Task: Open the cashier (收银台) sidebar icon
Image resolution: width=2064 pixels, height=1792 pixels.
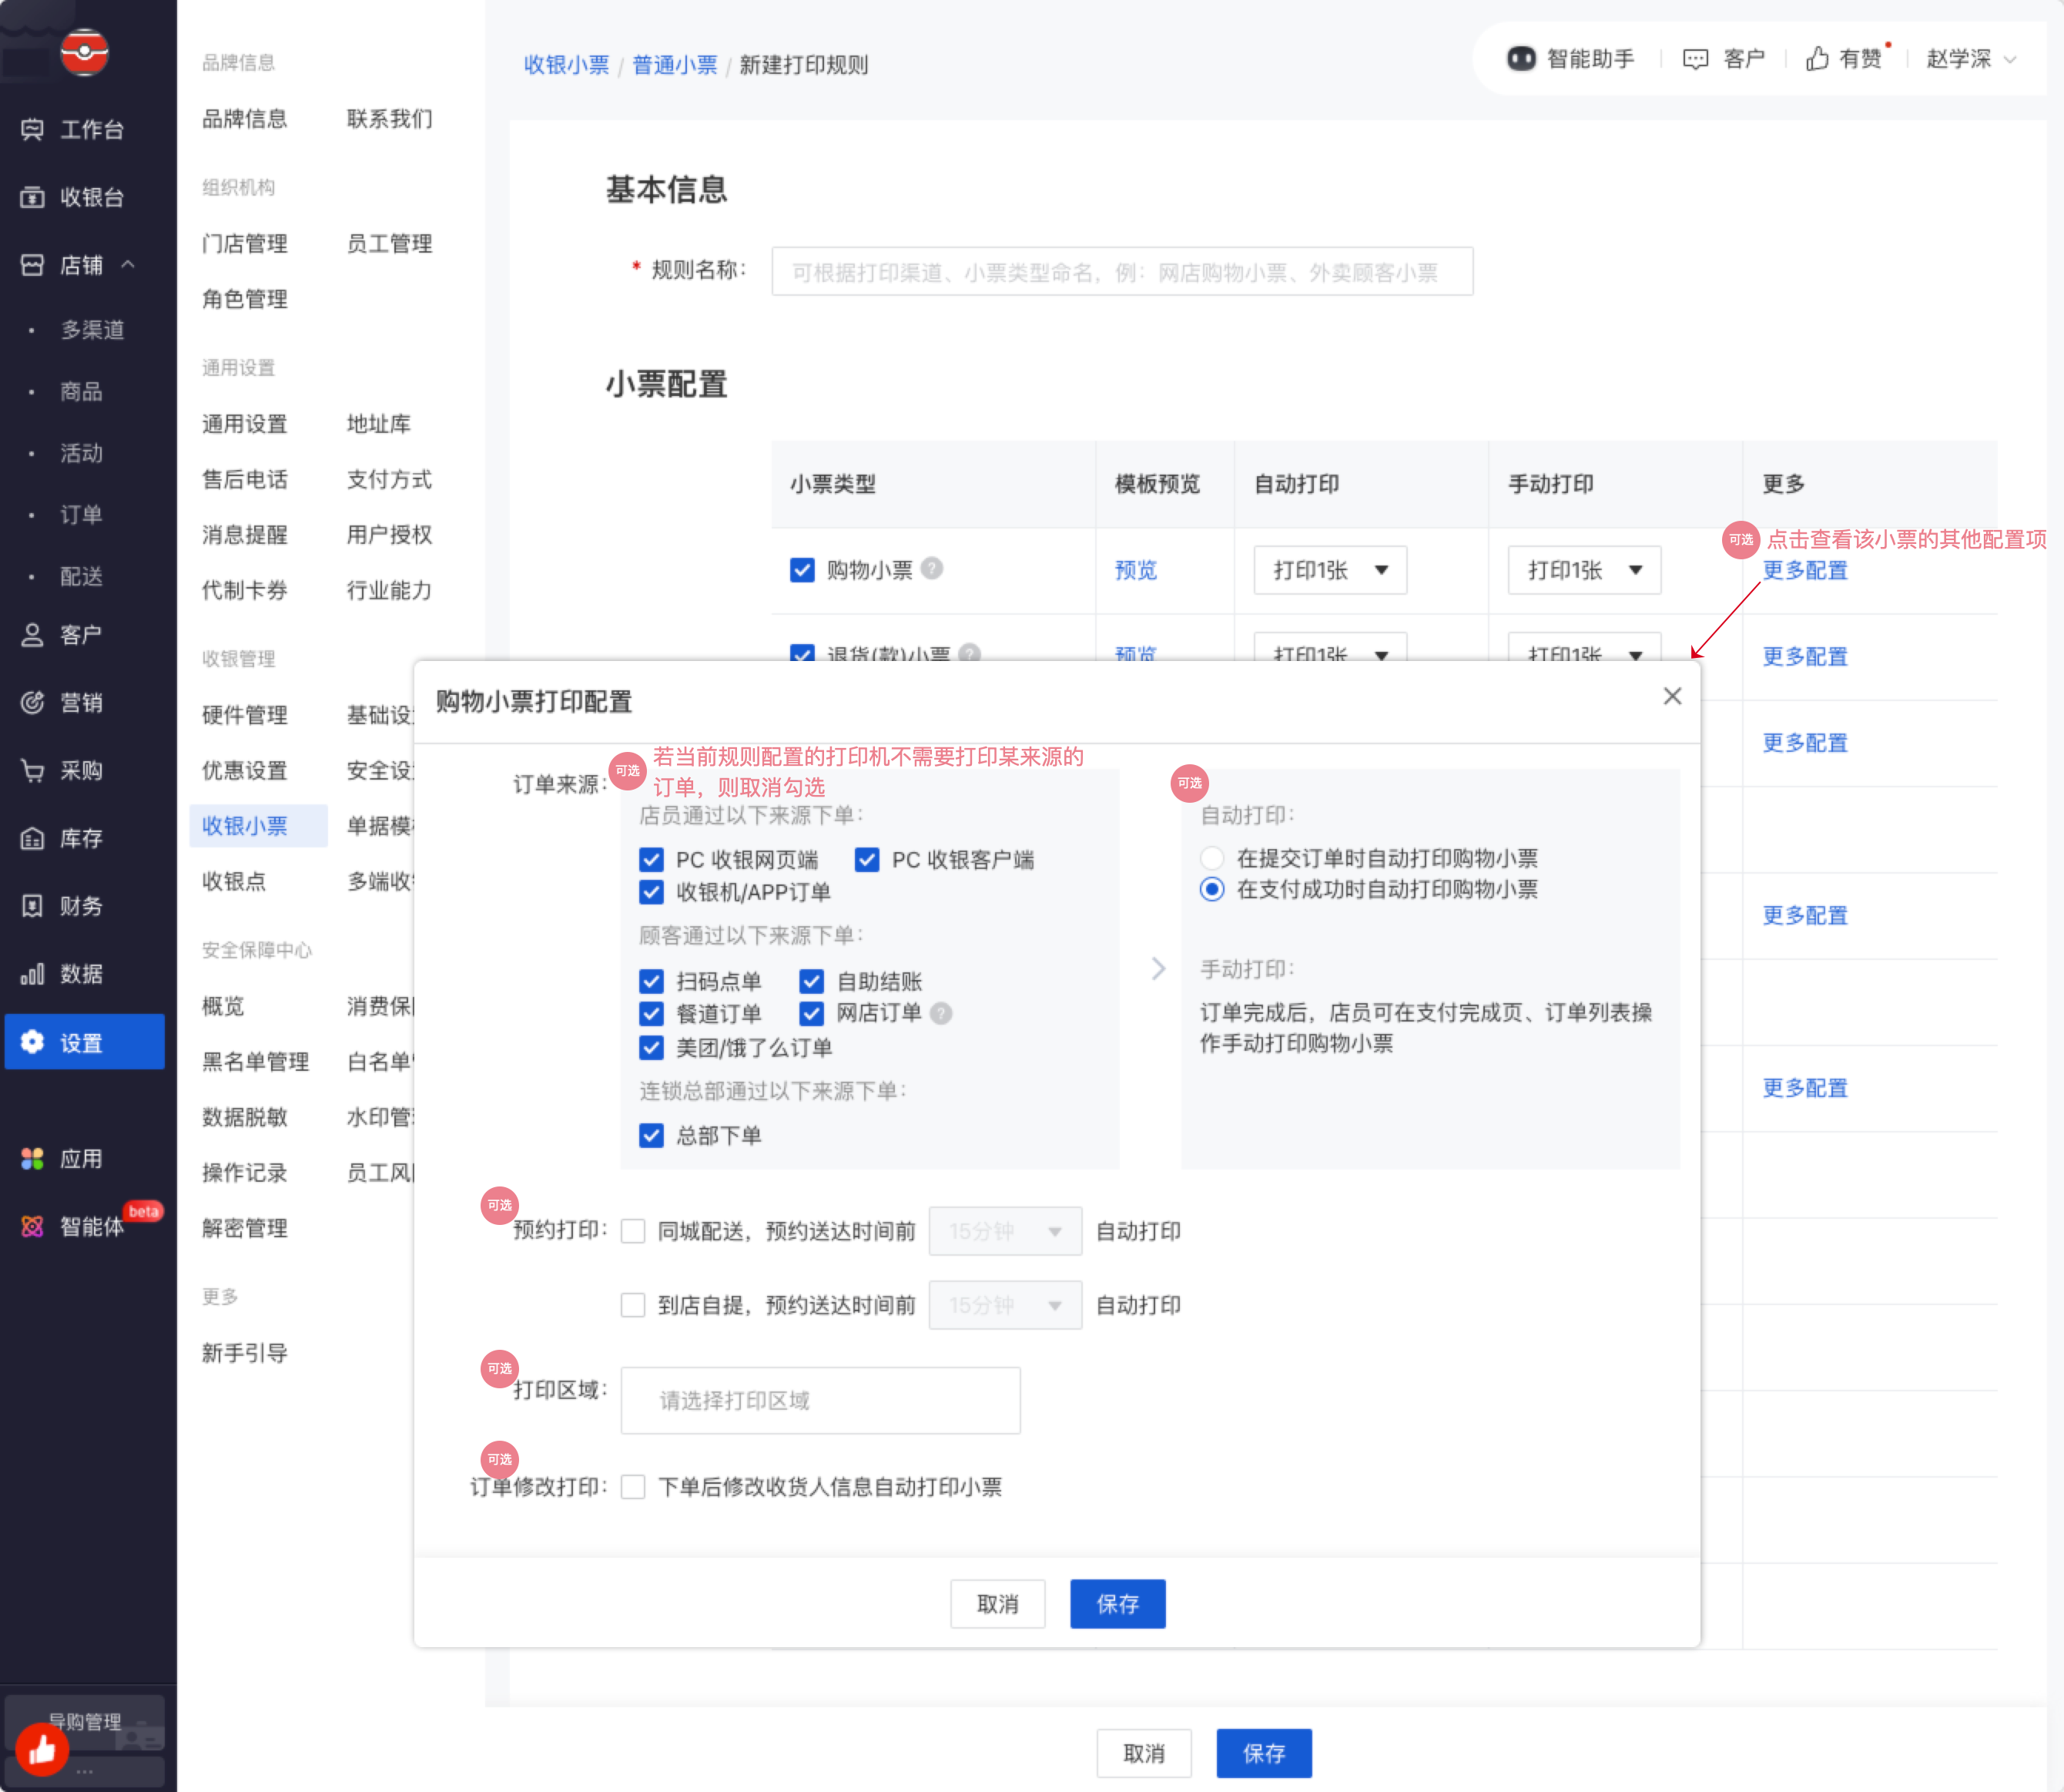Action: pos(32,197)
